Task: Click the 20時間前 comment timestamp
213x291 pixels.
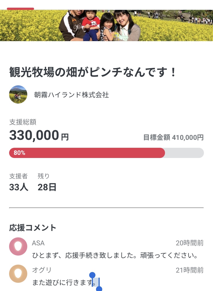Action: (x=189, y=243)
